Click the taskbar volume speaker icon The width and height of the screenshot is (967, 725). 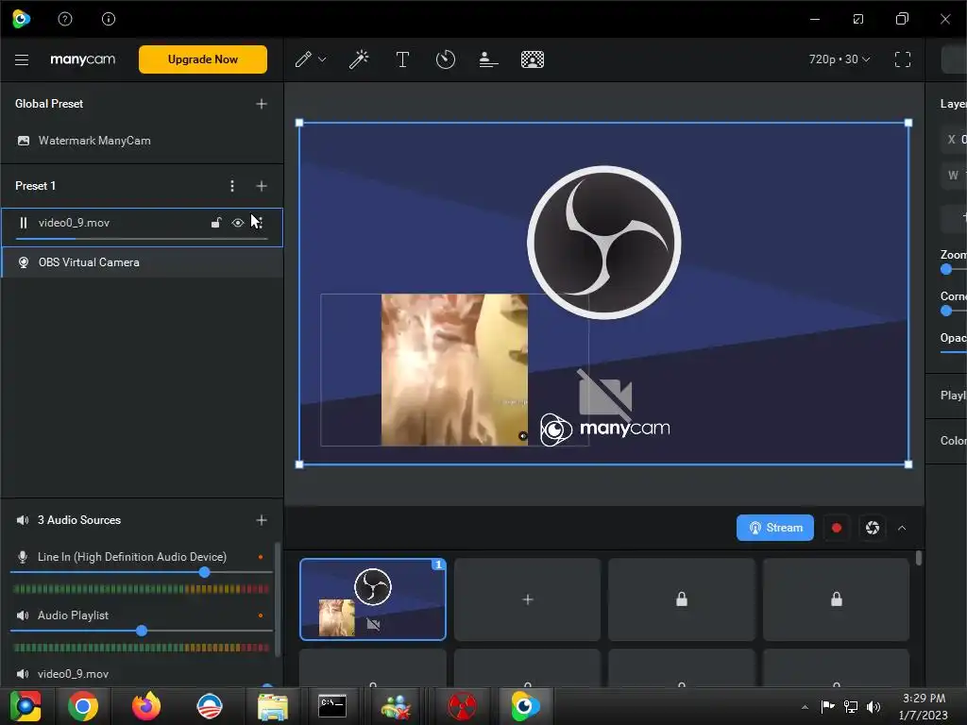[874, 706]
